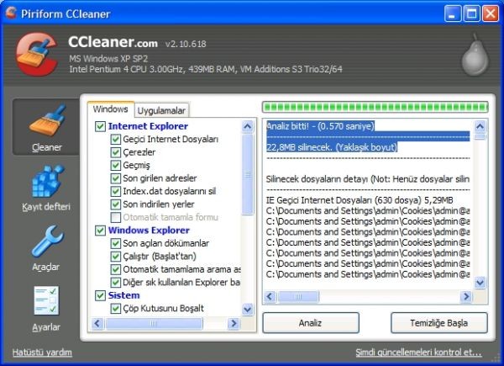Image resolution: width=504 pixels, height=366 pixels.
Task: Check Otomatik tamamla formu checkbox
Action: tap(115, 217)
